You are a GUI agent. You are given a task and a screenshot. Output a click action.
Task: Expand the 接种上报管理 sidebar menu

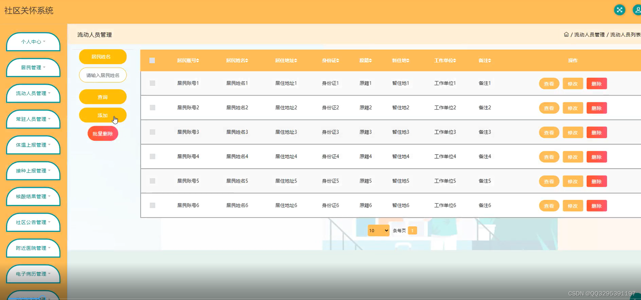pos(33,171)
